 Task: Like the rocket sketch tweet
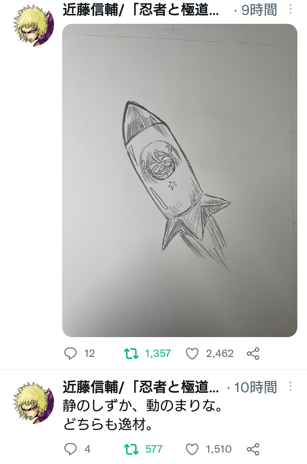pos(192,354)
